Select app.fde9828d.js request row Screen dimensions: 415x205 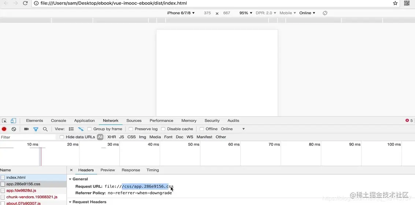click(x=33, y=190)
